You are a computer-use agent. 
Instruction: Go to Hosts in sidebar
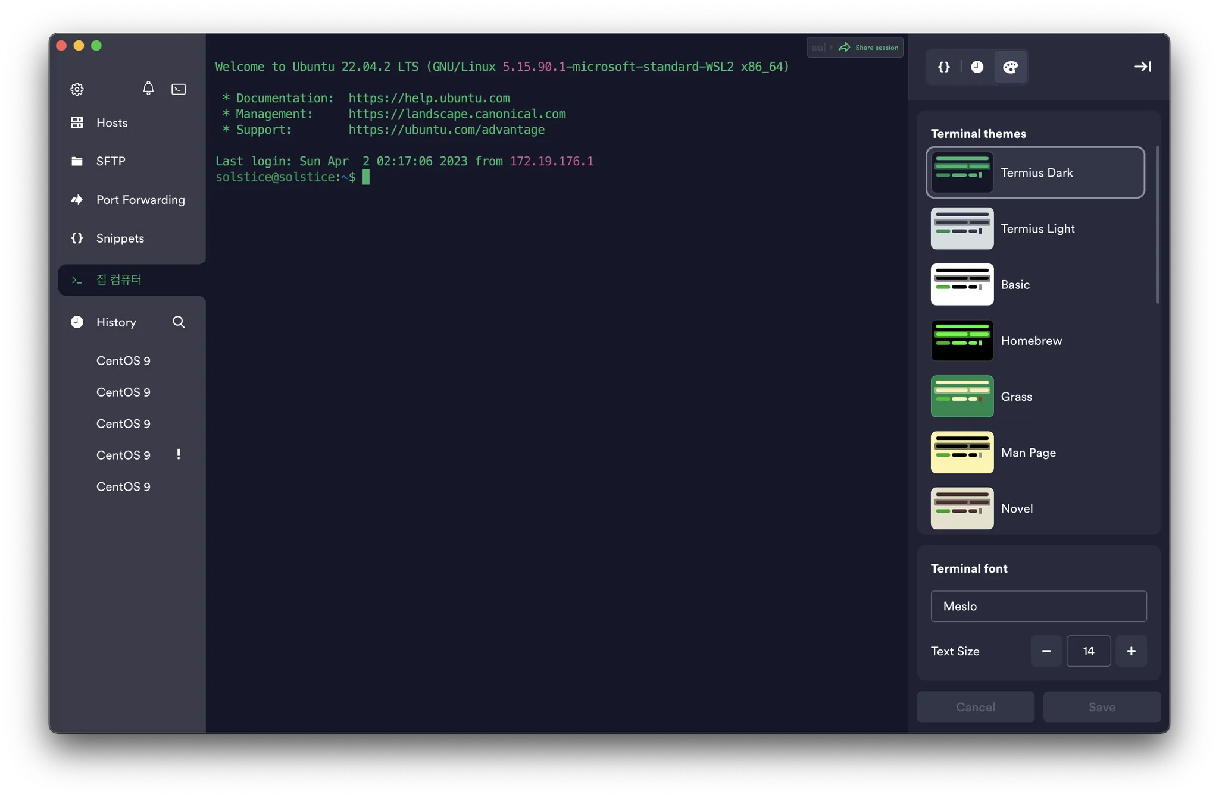[112, 123]
